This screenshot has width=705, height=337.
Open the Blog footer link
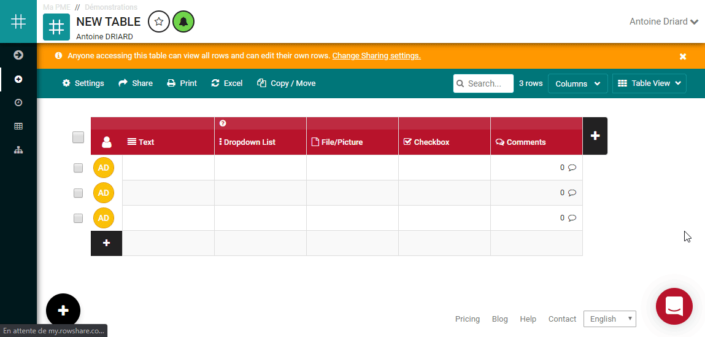500,319
